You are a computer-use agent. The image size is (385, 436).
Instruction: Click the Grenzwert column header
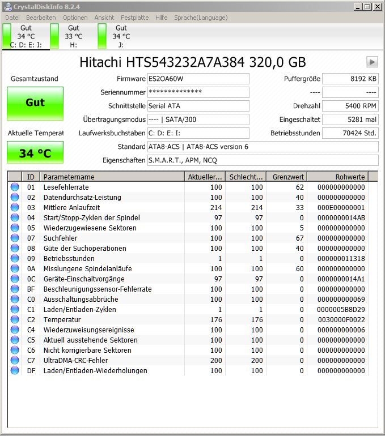click(x=287, y=177)
